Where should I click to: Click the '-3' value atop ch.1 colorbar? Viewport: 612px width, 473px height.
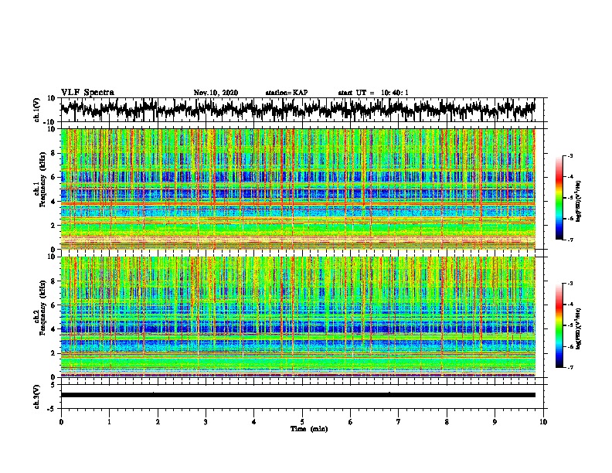pos(569,155)
